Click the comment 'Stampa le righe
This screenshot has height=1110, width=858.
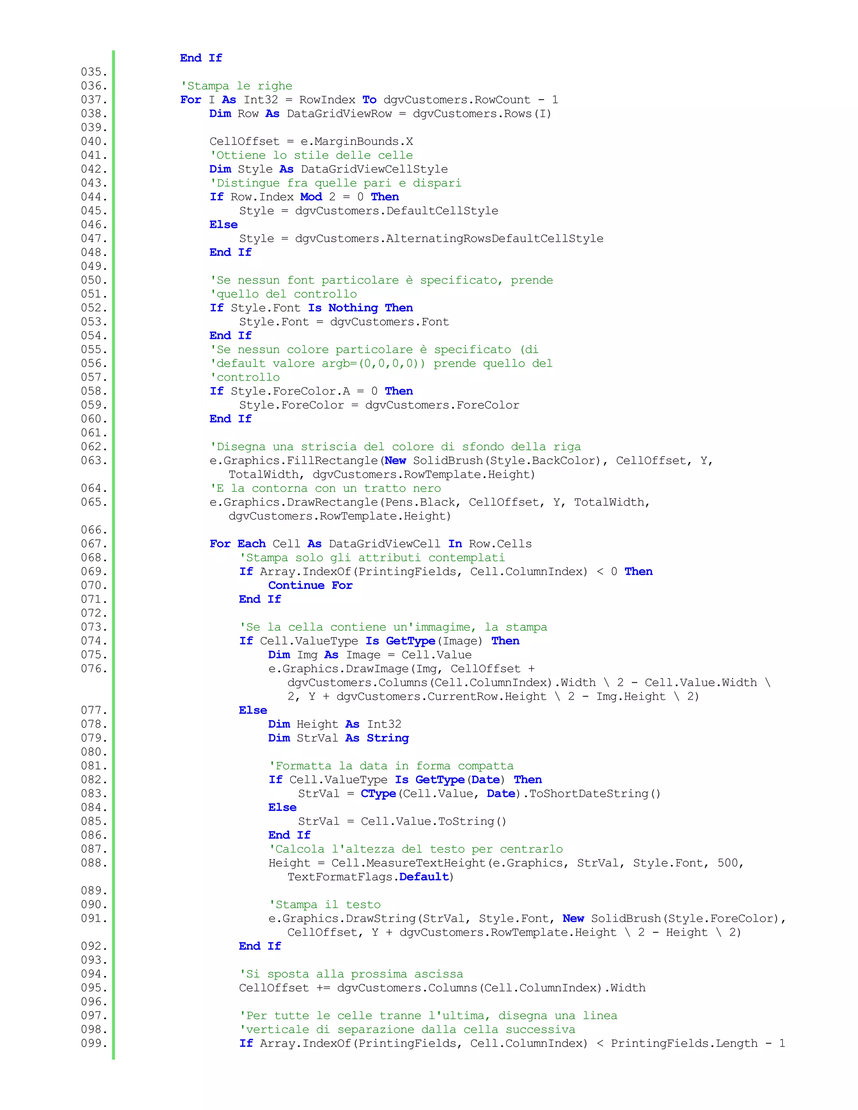236,86
